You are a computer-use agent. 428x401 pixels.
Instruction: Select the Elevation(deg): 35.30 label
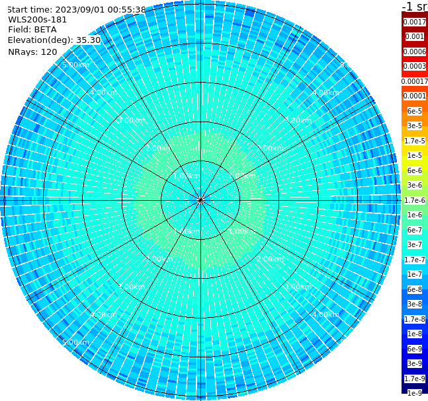tap(54, 40)
